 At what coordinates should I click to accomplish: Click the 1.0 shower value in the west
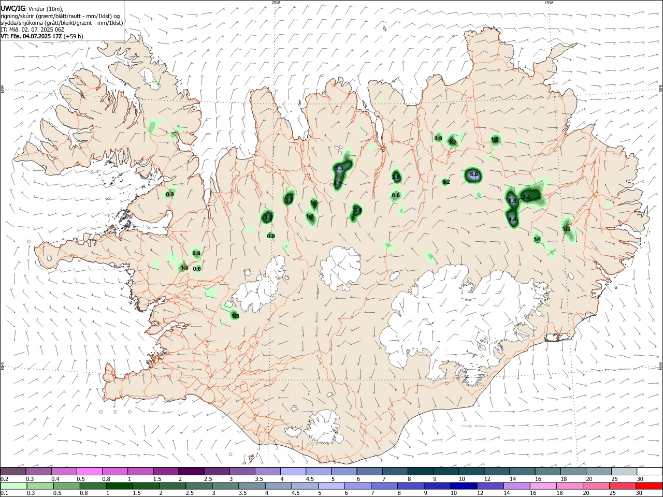(x=184, y=268)
